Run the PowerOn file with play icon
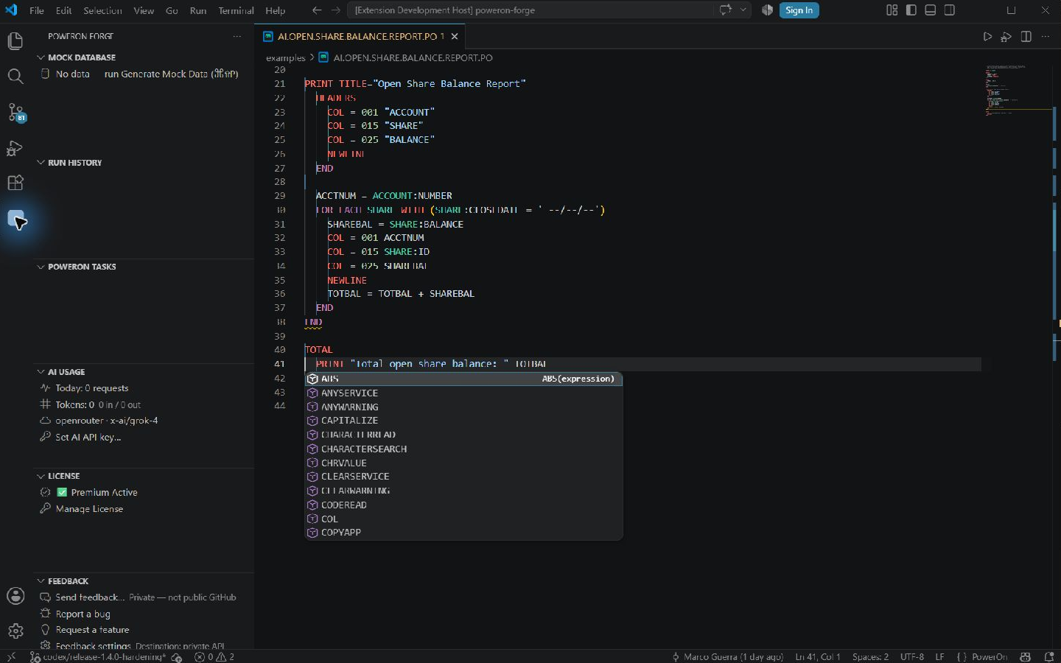 coord(987,36)
